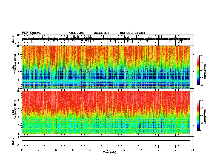Image resolution: width=217 pixels, height=168 pixels.
Task: Click the 'VLF Spectra' plot title
Action: [x=31, y=33]
